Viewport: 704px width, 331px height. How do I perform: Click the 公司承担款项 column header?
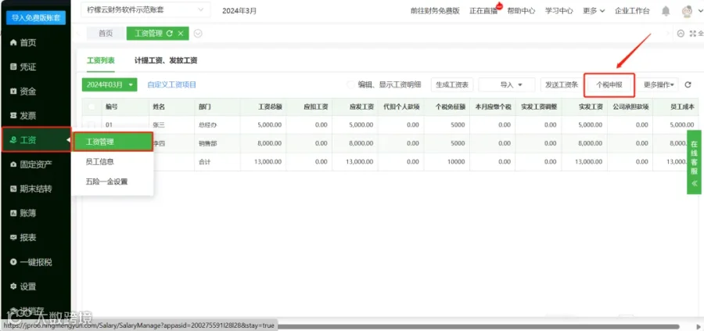(x=630, y=107)
